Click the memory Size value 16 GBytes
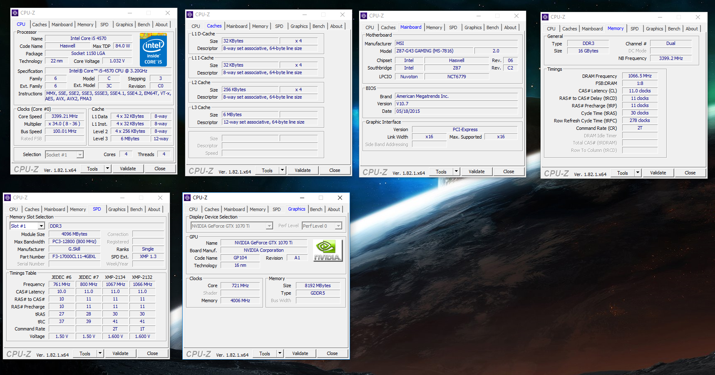 [x=588, y=51]
